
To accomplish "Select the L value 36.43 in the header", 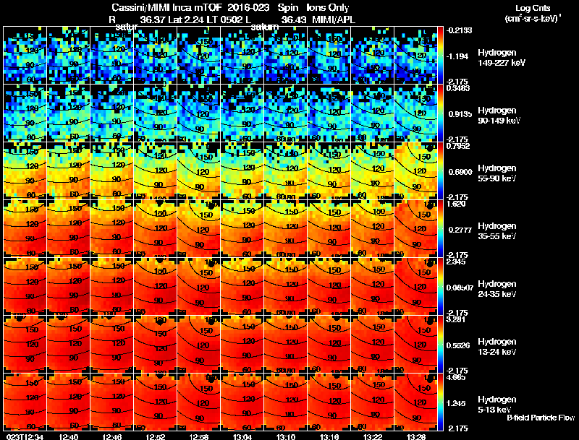I will coord(294,20).
